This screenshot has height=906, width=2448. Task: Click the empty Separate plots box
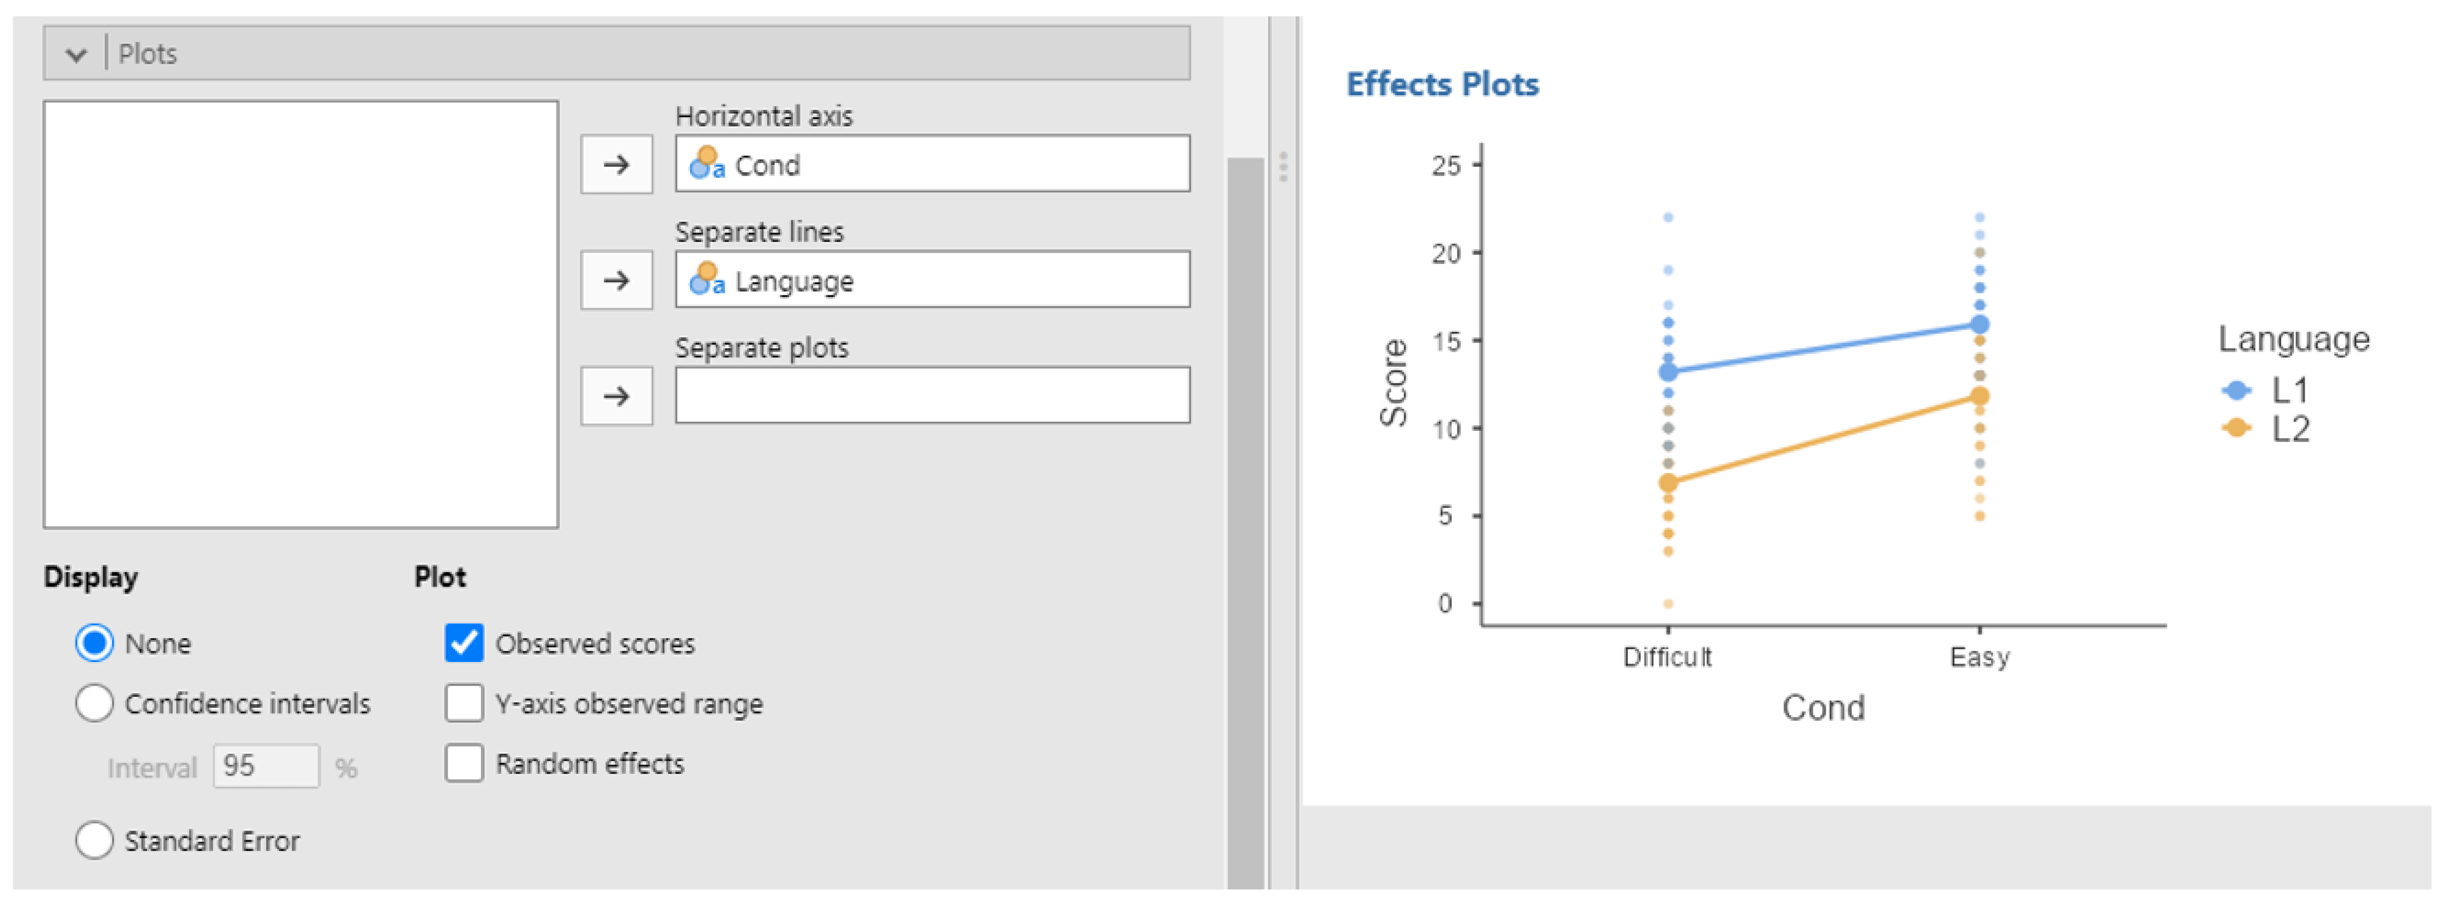pos(931,396)
